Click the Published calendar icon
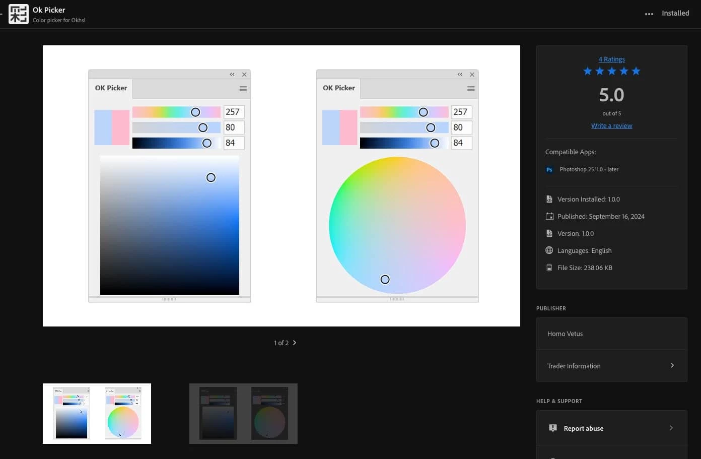The width and height of the screenshot is (701, 459). 549,216
